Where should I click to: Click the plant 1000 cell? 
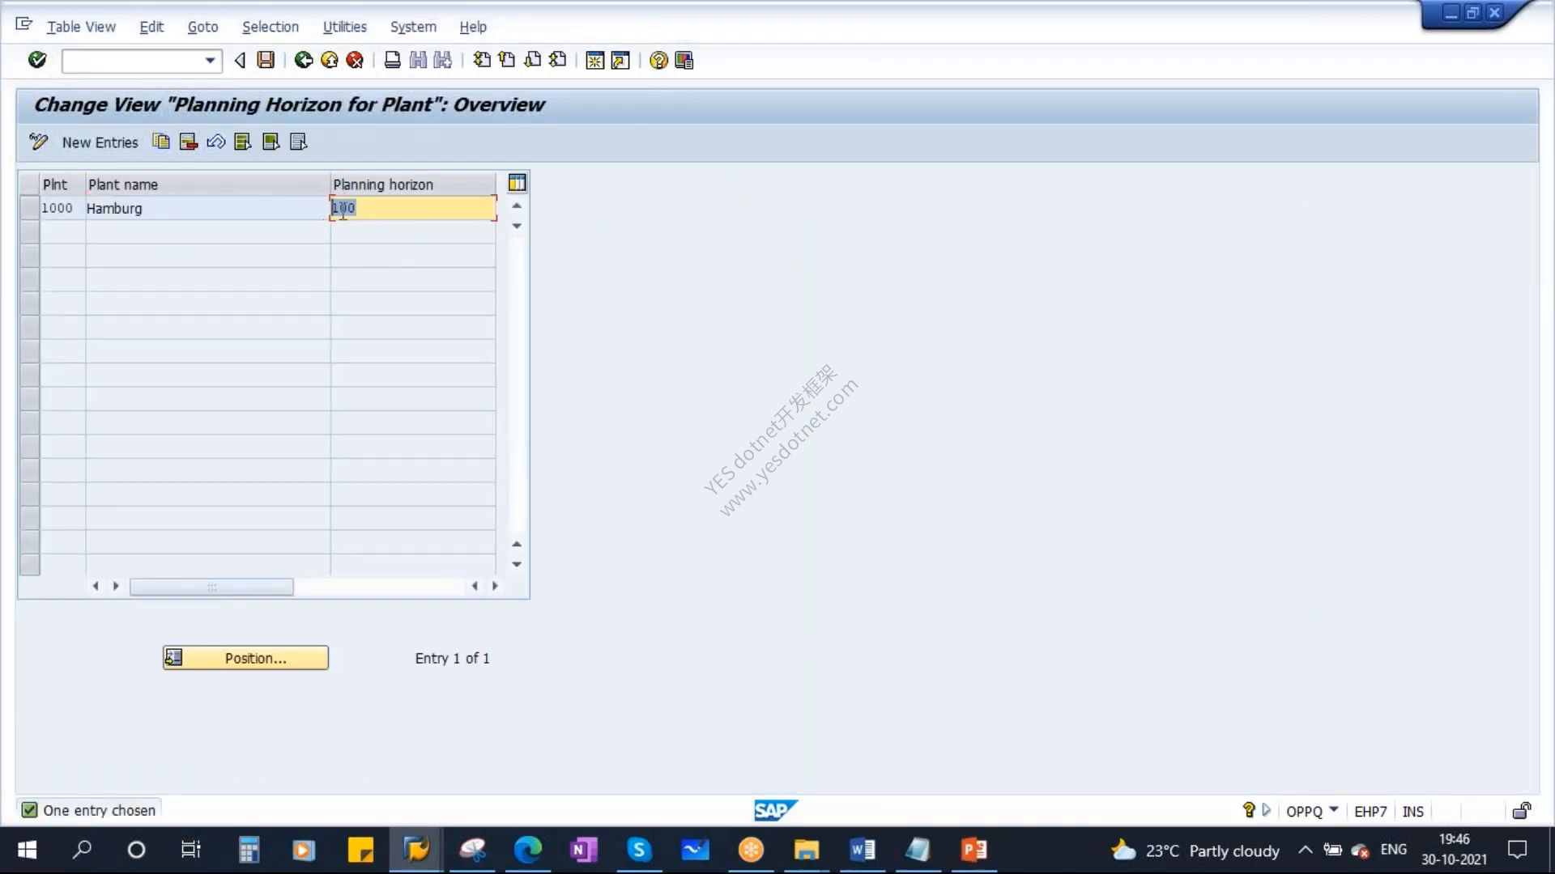point(62,208)
